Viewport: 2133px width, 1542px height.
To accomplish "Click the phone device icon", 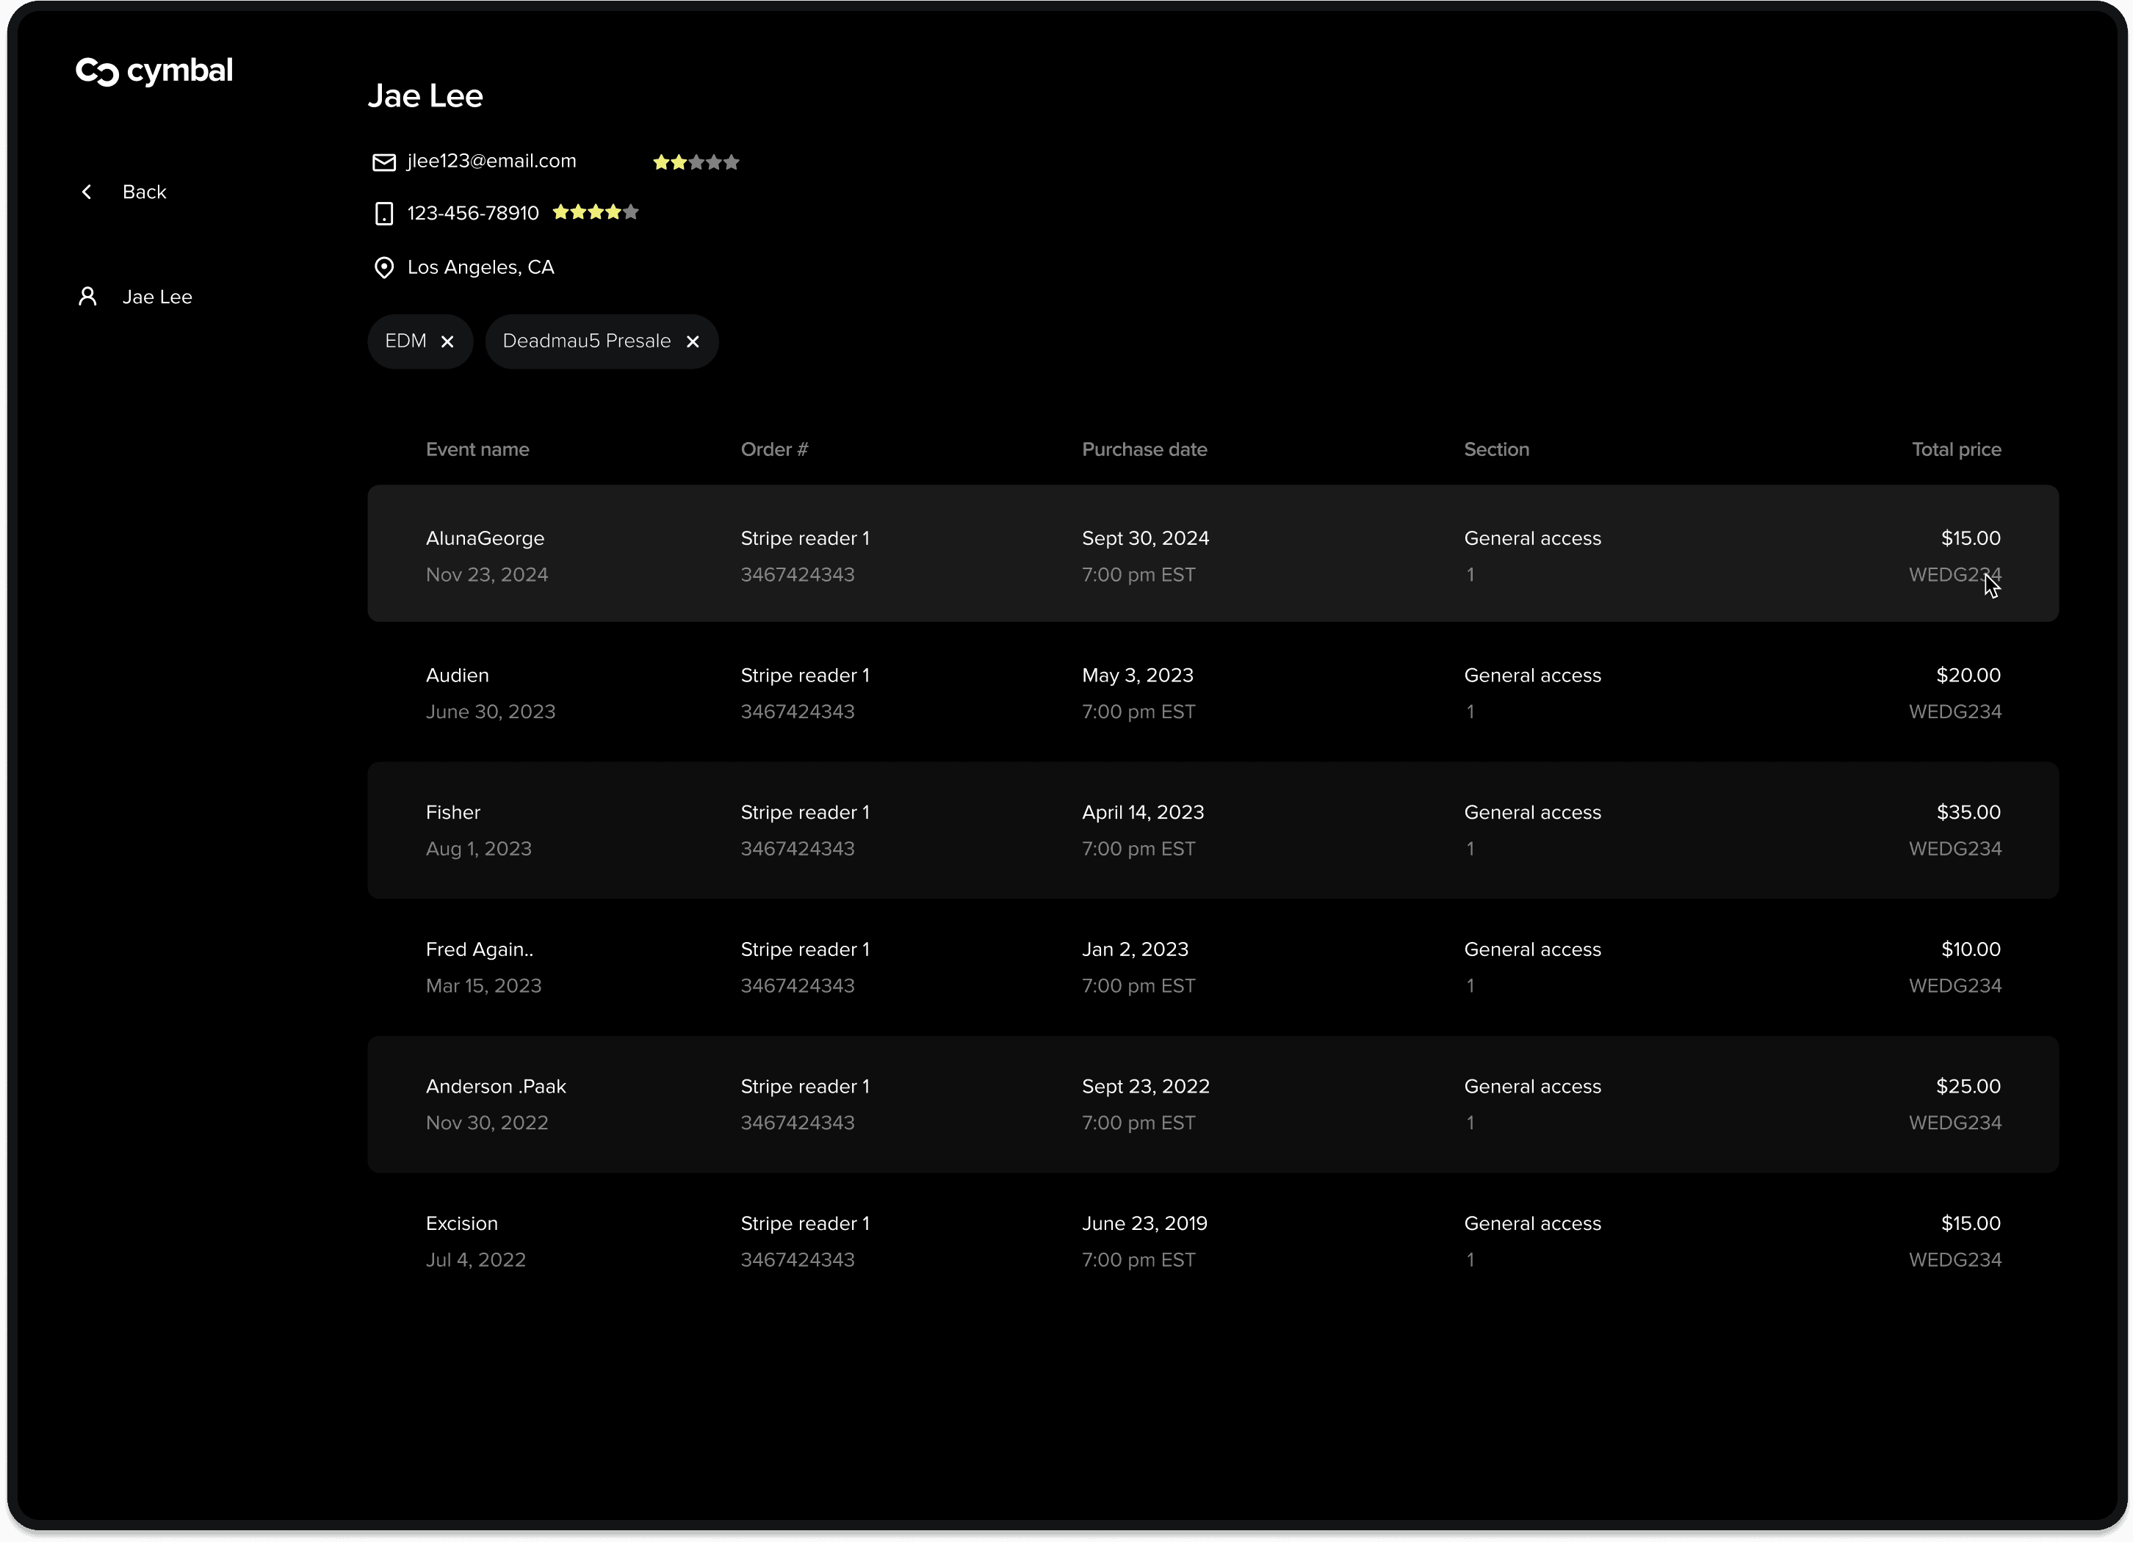I will pos(383,214).
